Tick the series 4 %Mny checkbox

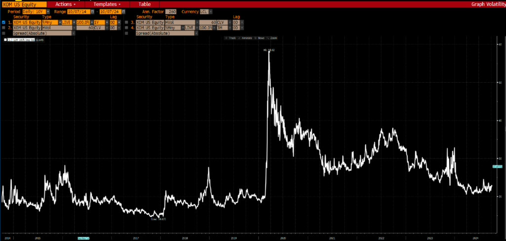(x=126, y=28)
